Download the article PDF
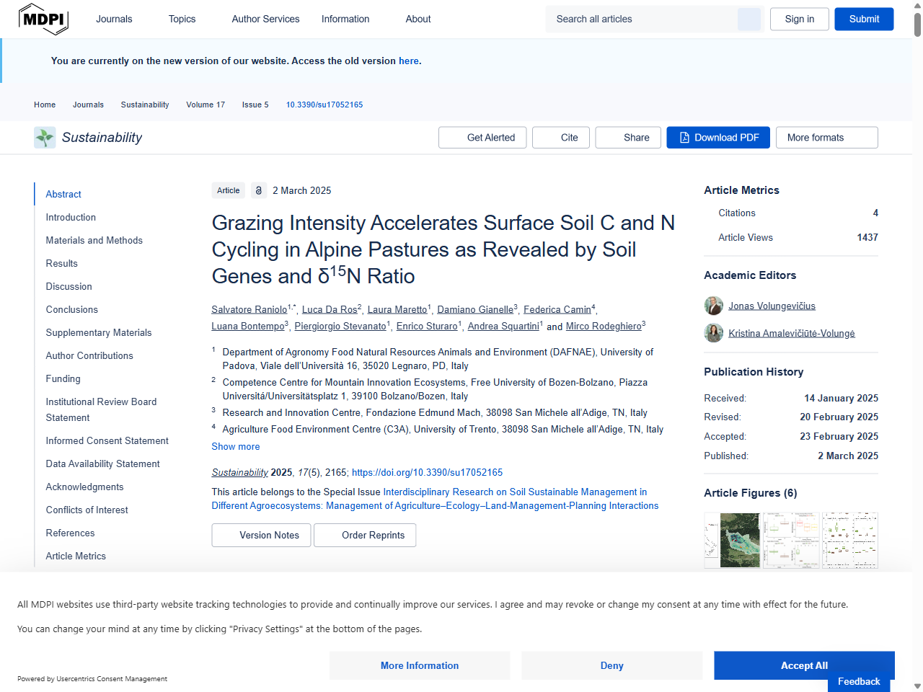Screen dimensions: 923x692 pyautogui.click(x=717, y=138)
